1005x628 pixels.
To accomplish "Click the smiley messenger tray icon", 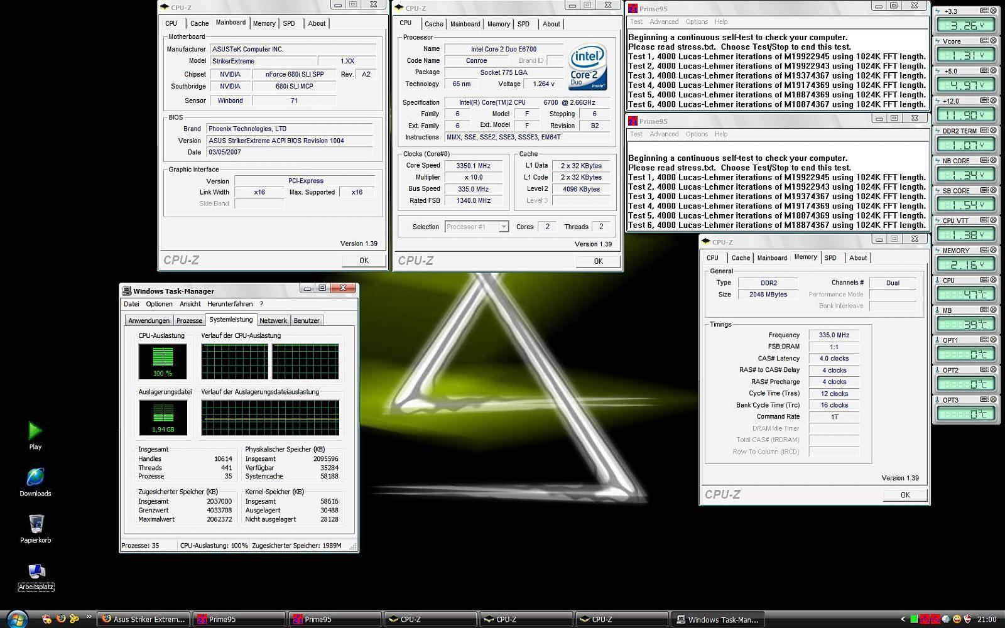I will (x=957, y=619).
